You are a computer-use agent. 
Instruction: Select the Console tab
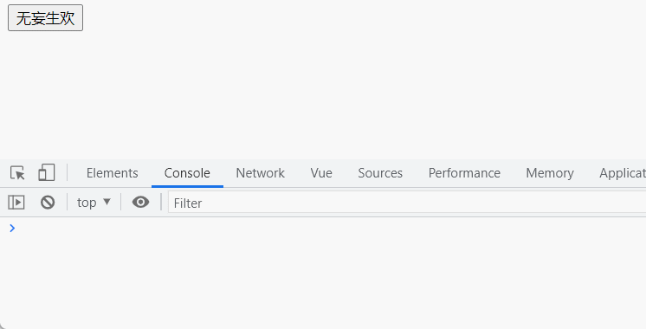point(187,173)
